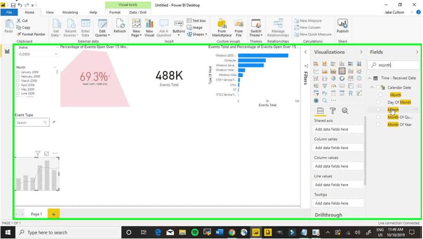
Task: Click New Column
Action: (x=307, y=27)
